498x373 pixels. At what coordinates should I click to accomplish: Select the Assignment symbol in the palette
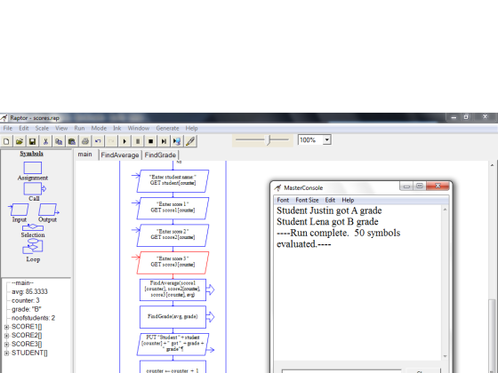pos(32,168)
